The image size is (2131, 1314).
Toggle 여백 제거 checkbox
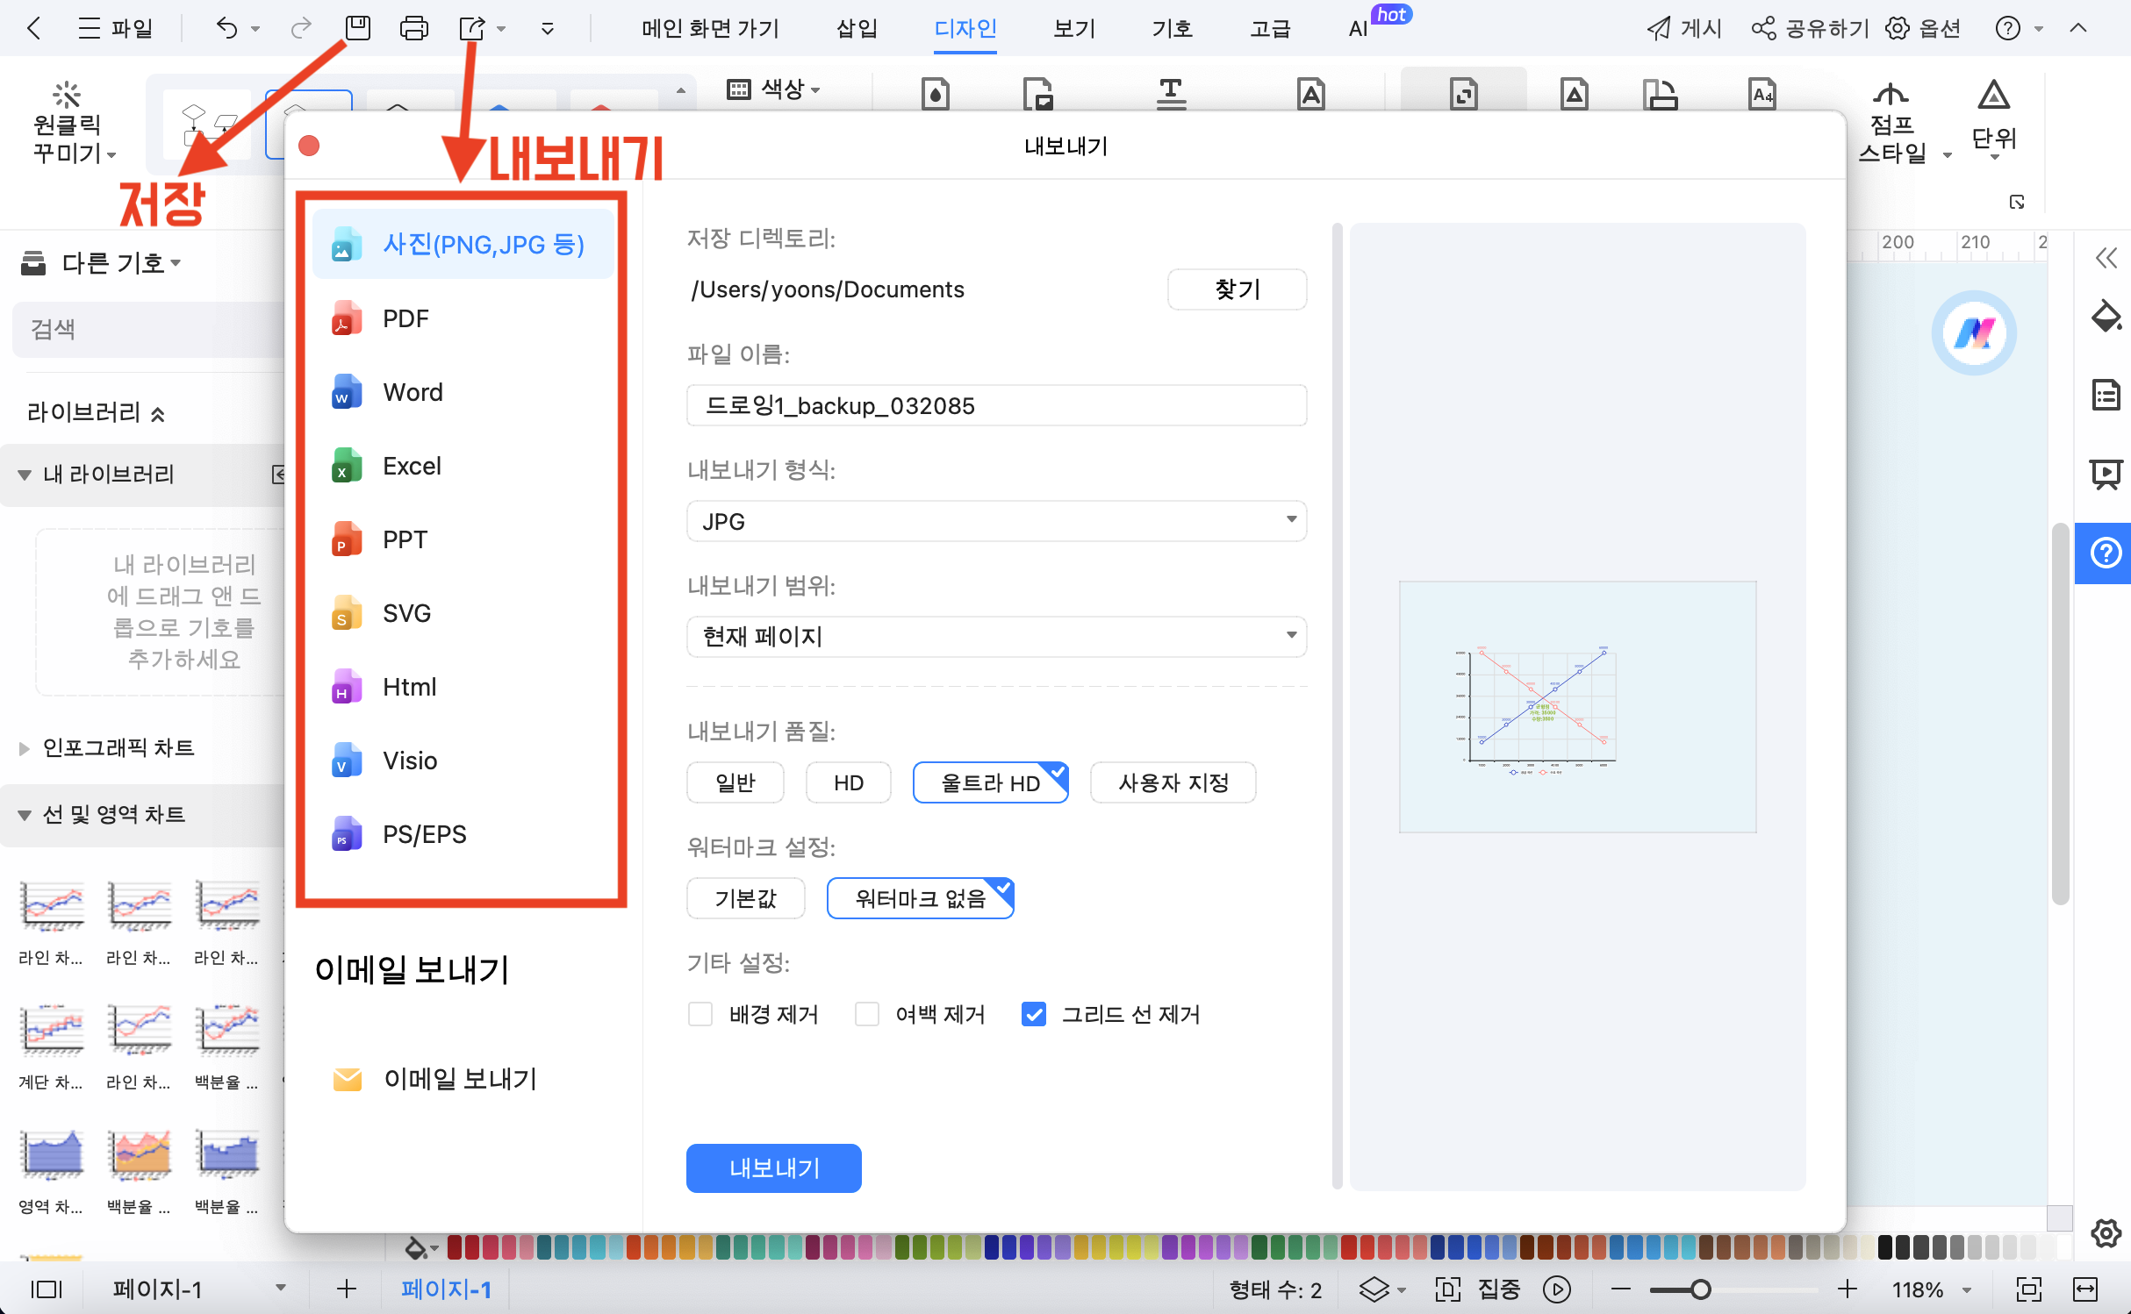coord(868,1013)
